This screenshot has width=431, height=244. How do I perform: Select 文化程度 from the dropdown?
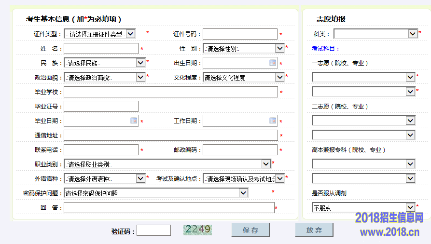[x=243, y=77]
